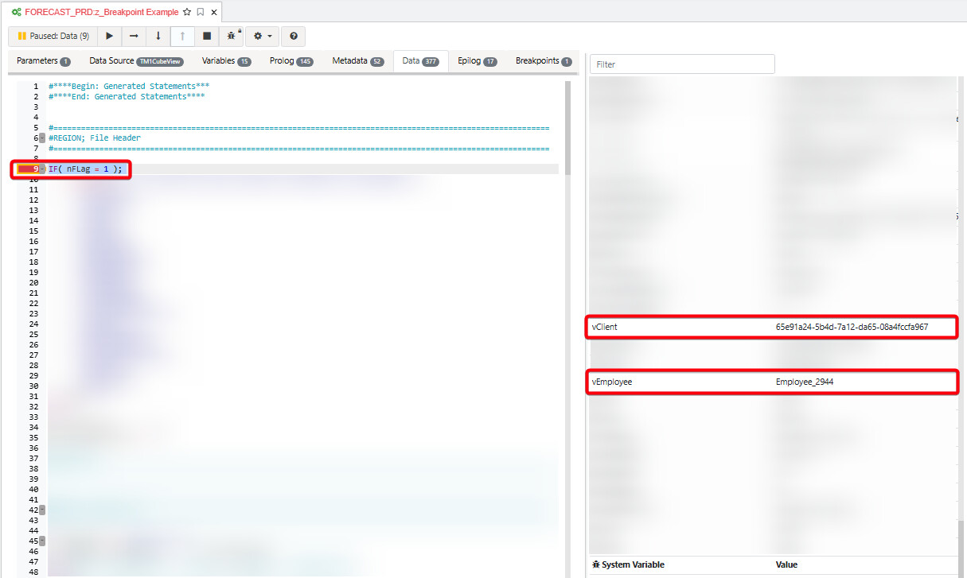967x578 pixels.
Task: Star the z_Breakpoint Example tab as favorite
Action: point(187,12)
